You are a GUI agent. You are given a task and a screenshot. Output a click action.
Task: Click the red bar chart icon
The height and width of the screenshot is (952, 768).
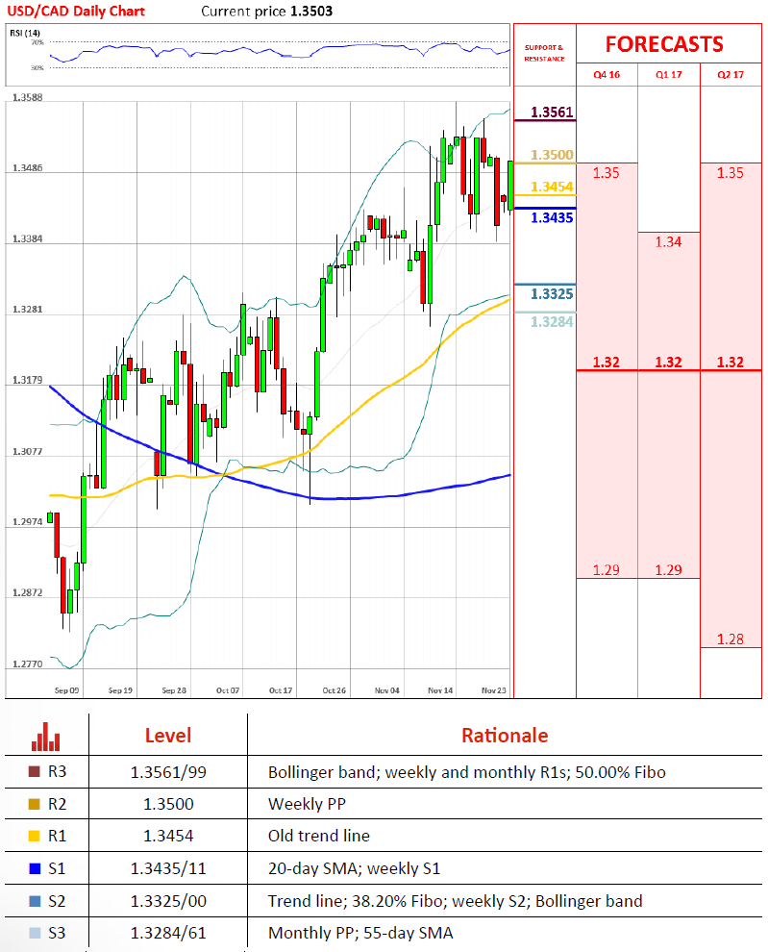point(45,736)
